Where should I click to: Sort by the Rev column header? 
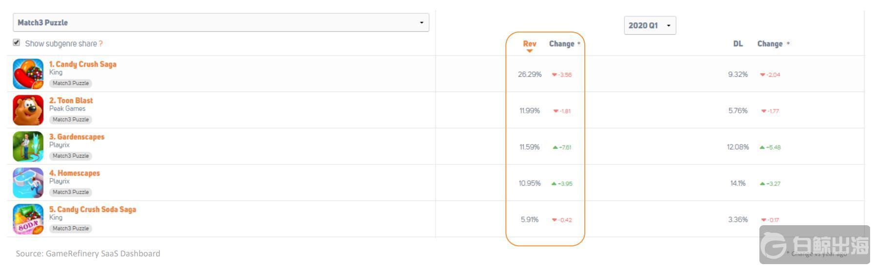coord(529,44)
